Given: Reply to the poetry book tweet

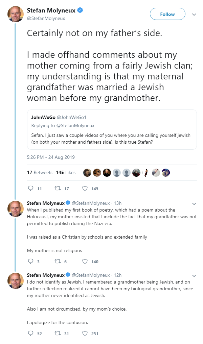Looking at the screenshot, I should 30,261.
